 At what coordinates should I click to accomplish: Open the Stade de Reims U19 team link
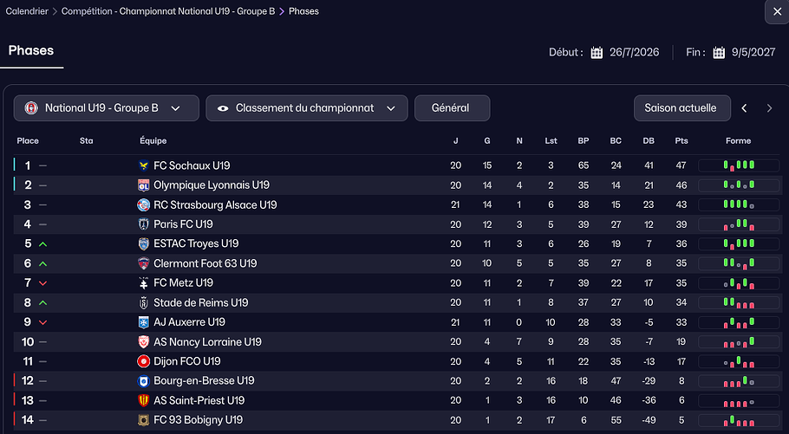coord(200,302)
